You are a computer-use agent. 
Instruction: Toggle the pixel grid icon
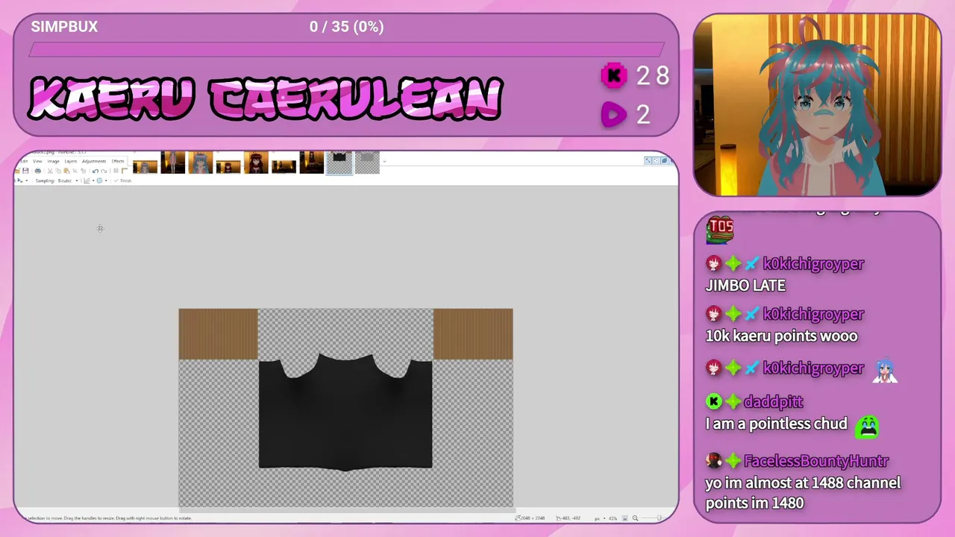(116, 171)
